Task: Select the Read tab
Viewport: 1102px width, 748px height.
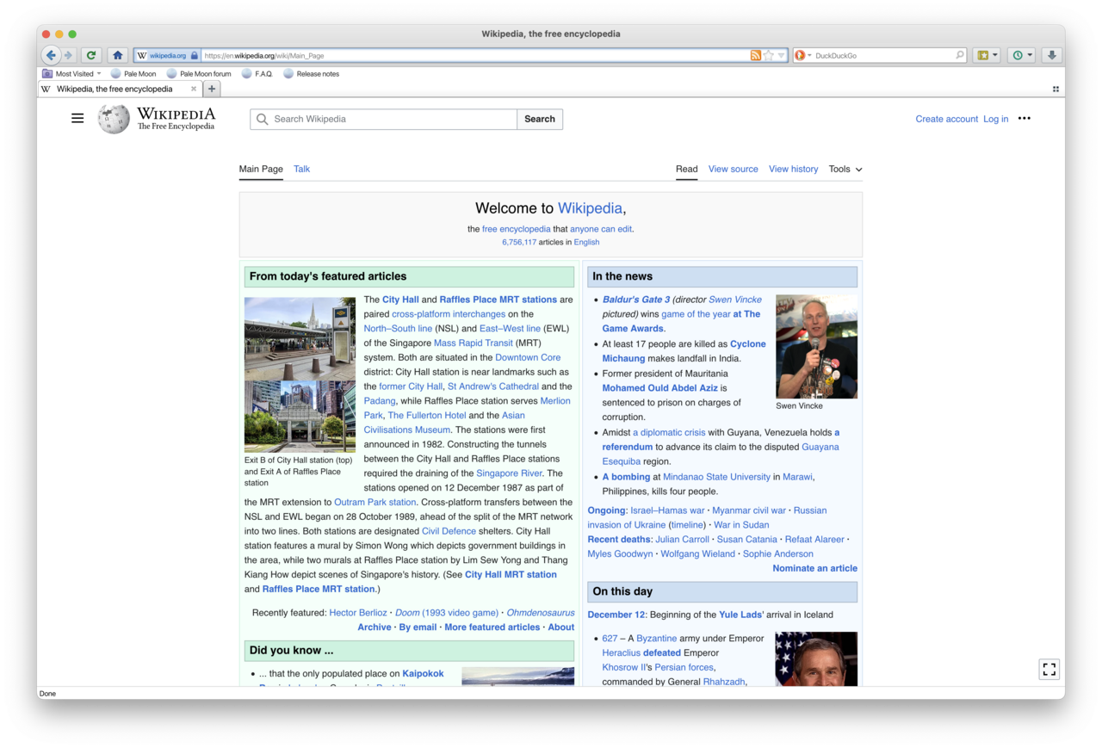Action: tap(686, 169)
